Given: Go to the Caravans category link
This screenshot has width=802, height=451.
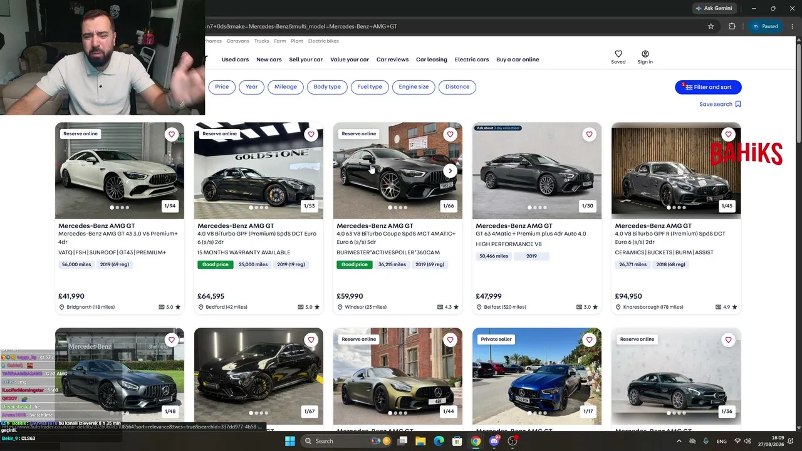Looking at the screenshot, I should pyautogui.click(x=238, y=41).
